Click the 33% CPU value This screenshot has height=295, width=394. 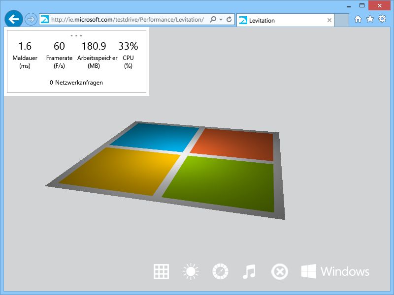[x=128, y=46]
